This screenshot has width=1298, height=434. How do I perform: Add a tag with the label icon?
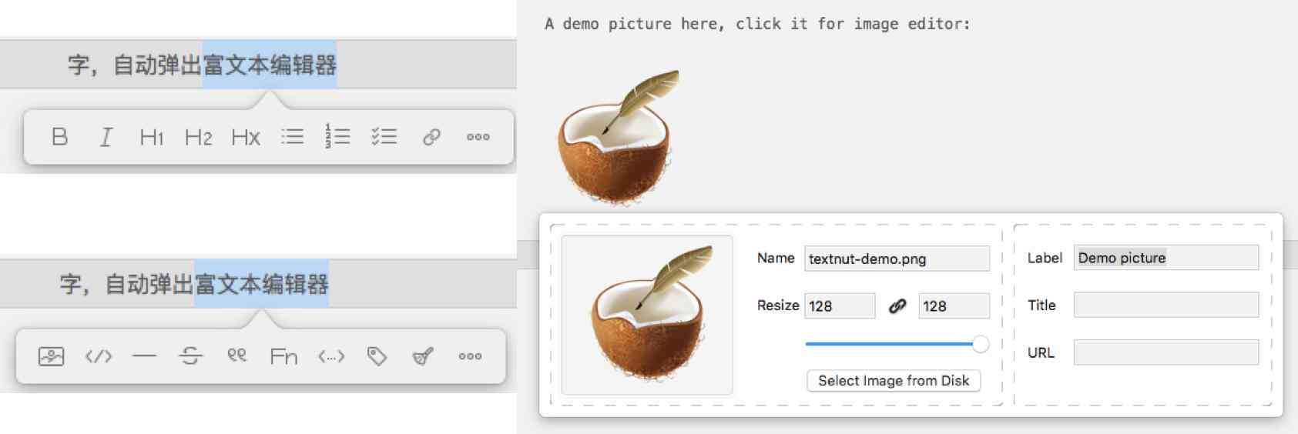pos(377,356)
